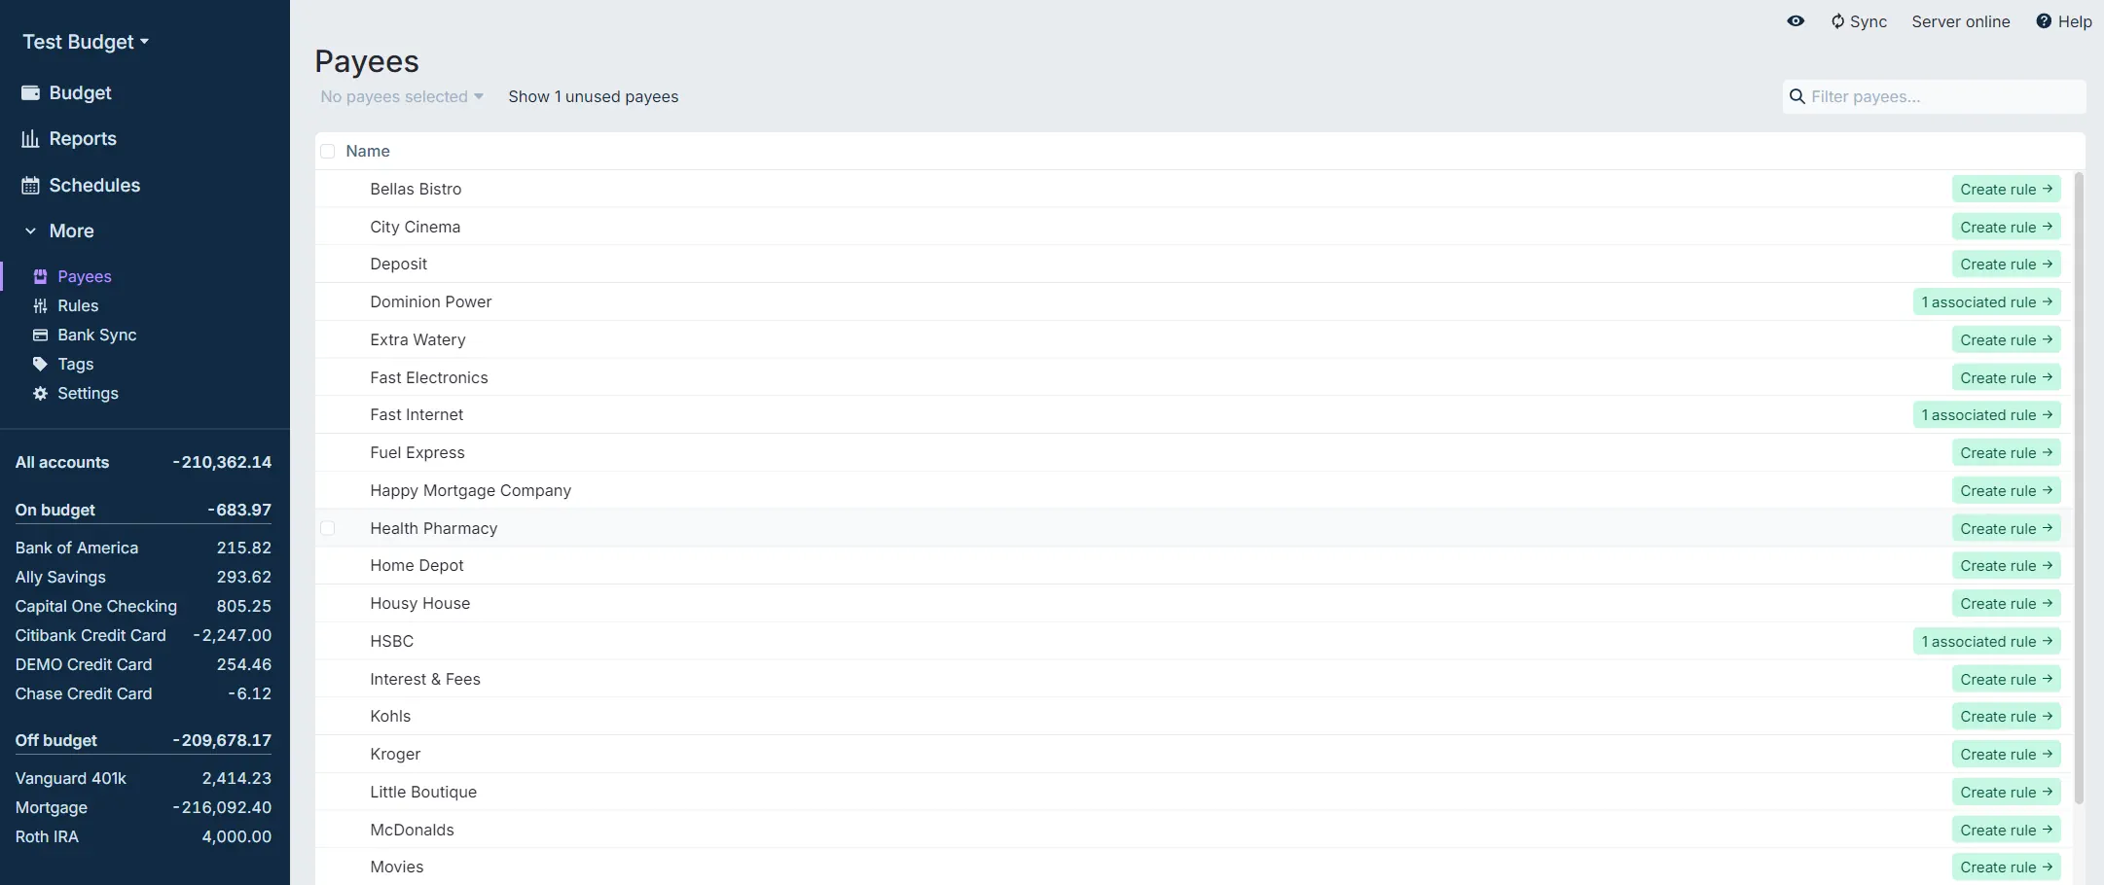Switch to the Payees section
The image size is (2104, 885).
(84, 276)
